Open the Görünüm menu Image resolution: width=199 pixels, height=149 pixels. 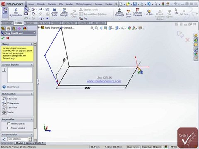point(52,4)
